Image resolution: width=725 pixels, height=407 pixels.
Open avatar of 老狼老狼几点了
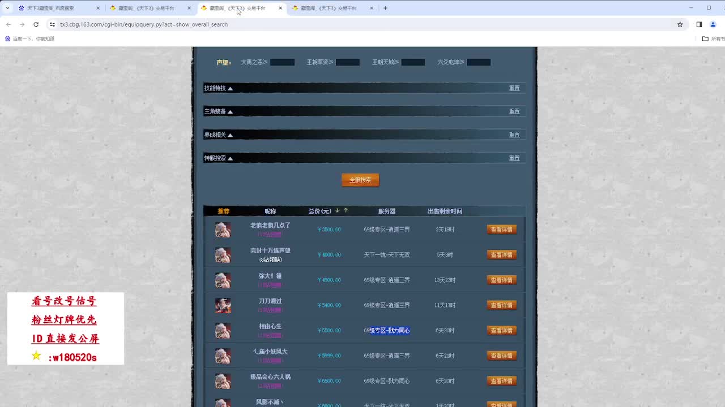[x=223, y=230]
